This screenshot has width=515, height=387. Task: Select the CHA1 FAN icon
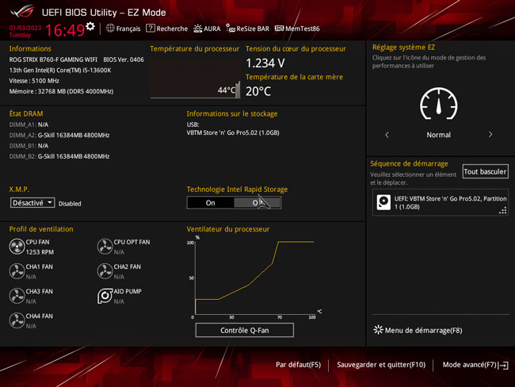click(17, 271)
